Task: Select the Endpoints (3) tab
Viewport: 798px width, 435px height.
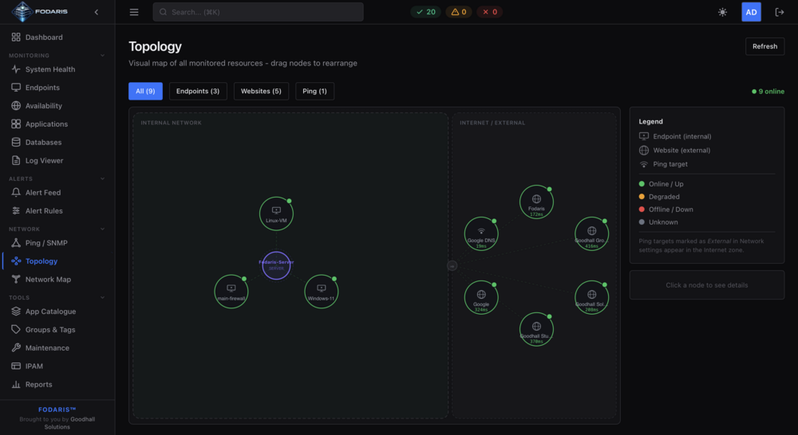Action: click(198, 91)
